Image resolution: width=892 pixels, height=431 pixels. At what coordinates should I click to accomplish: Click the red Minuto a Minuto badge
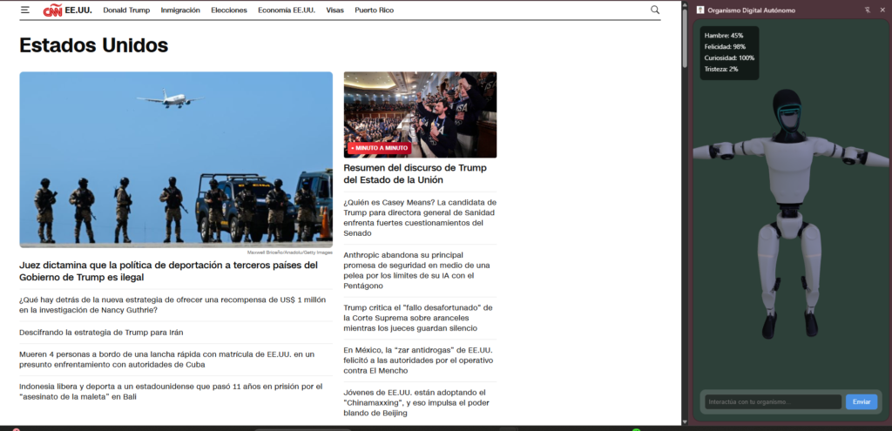(x=378, y=148)
